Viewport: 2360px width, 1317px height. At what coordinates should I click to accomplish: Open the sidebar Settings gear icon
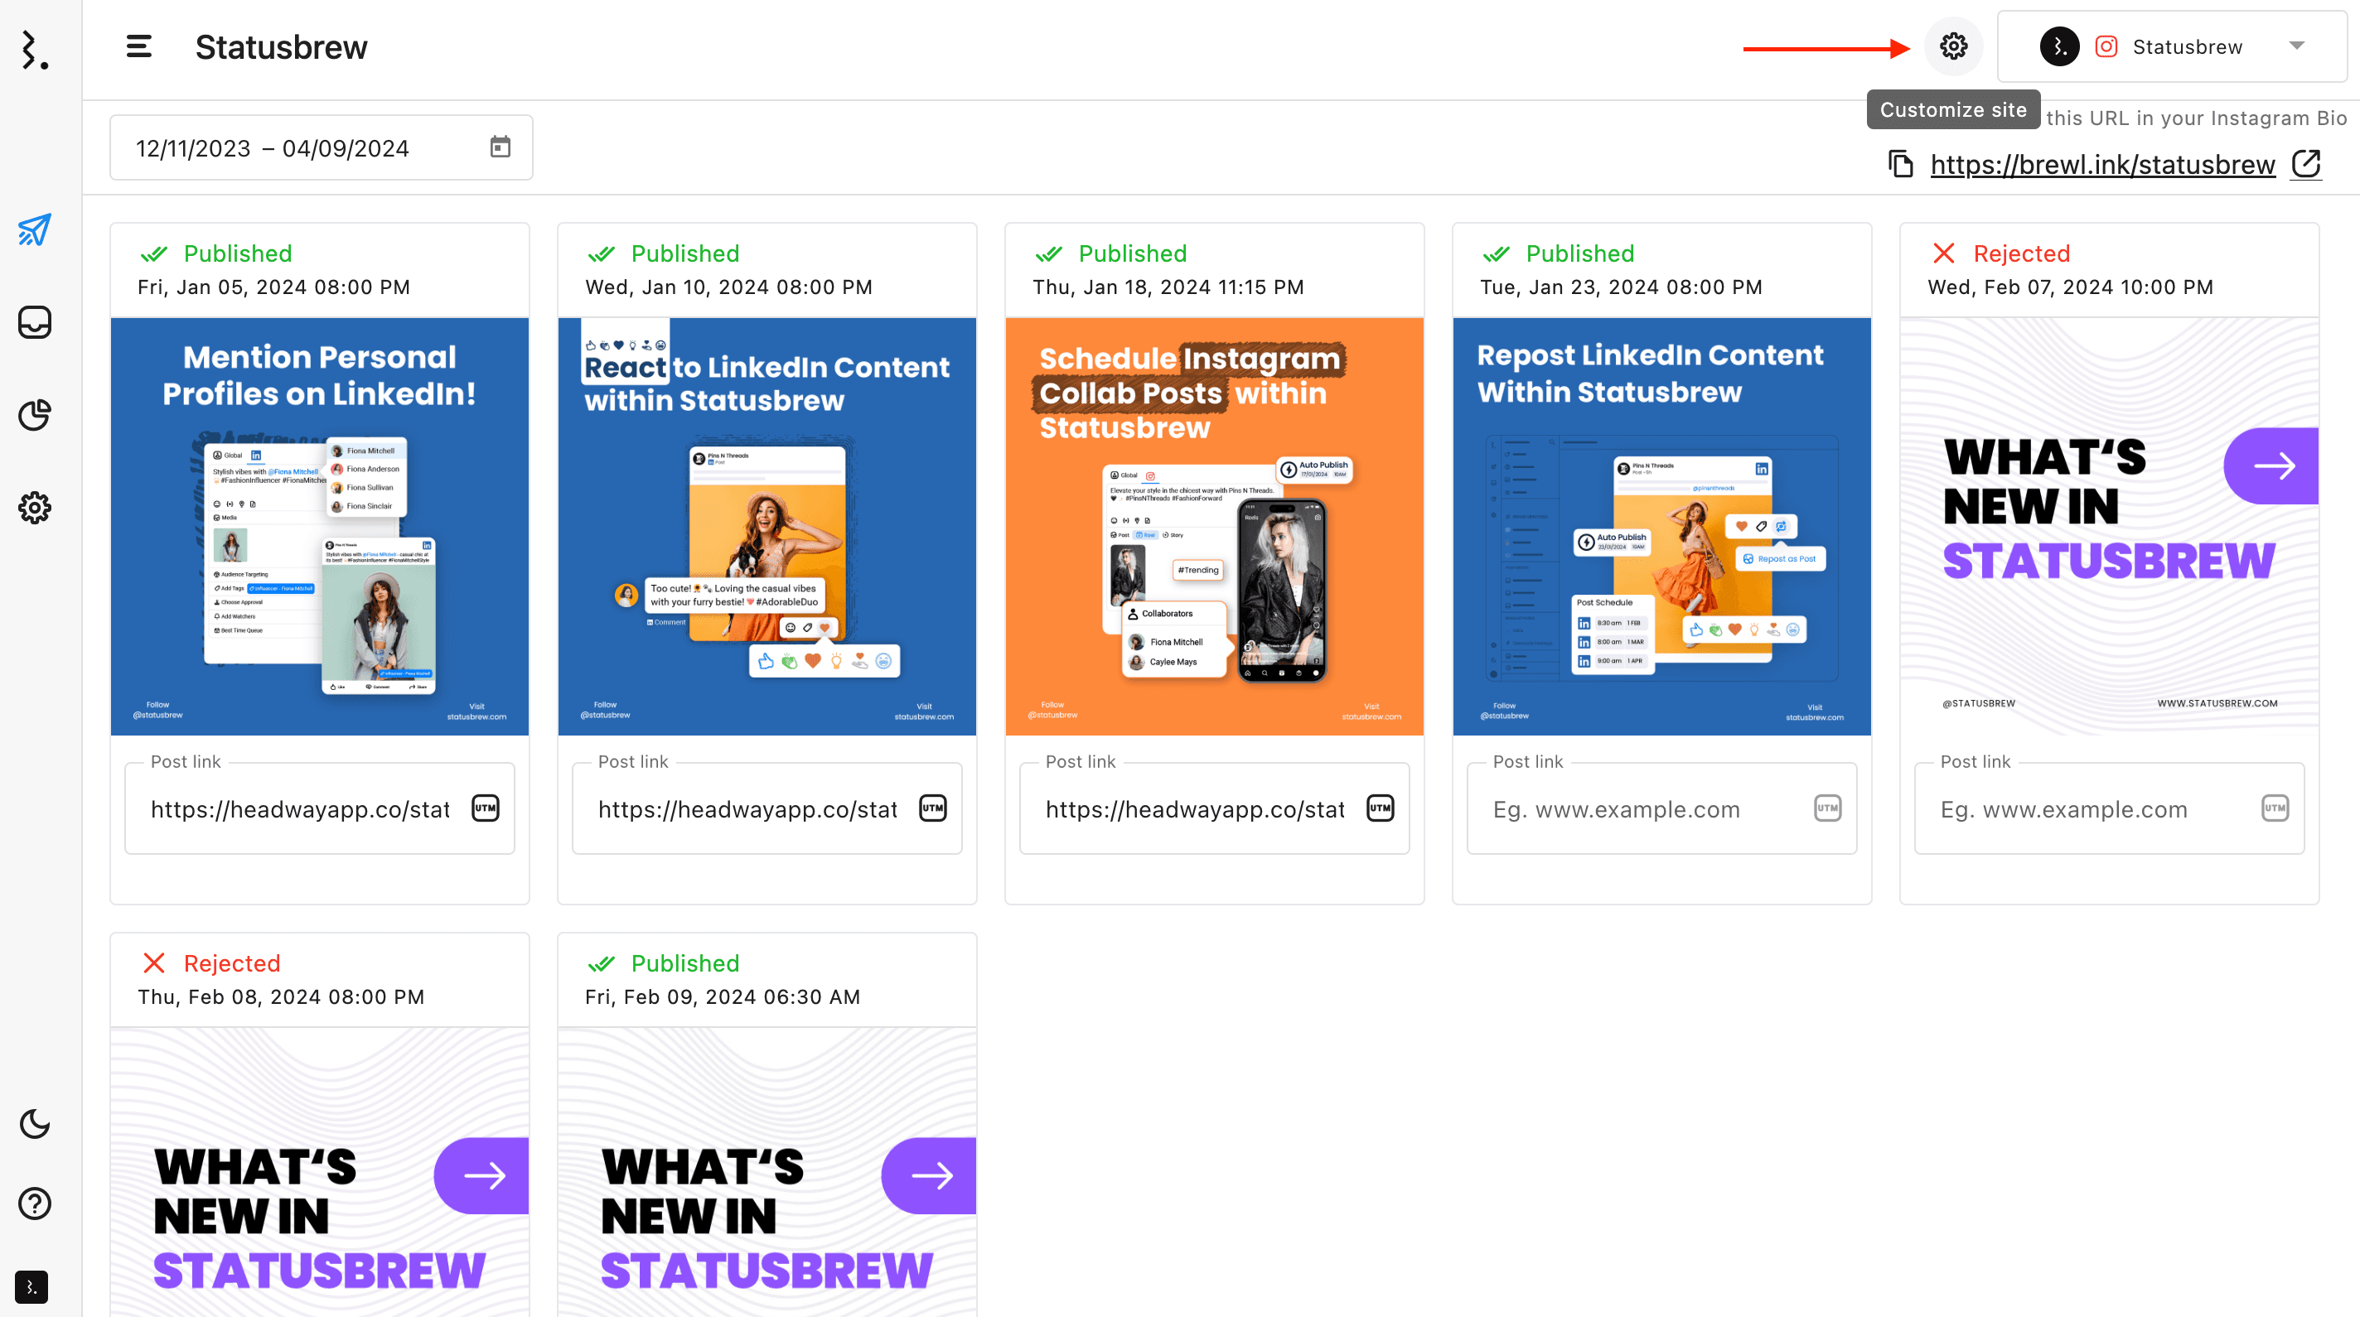point(35,508)
